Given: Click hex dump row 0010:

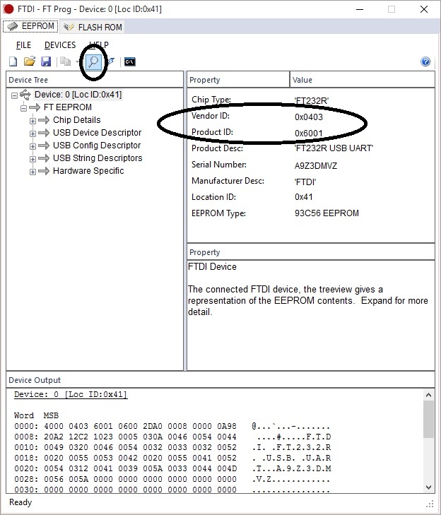Looking at the screenshot, I should [172, 447].
